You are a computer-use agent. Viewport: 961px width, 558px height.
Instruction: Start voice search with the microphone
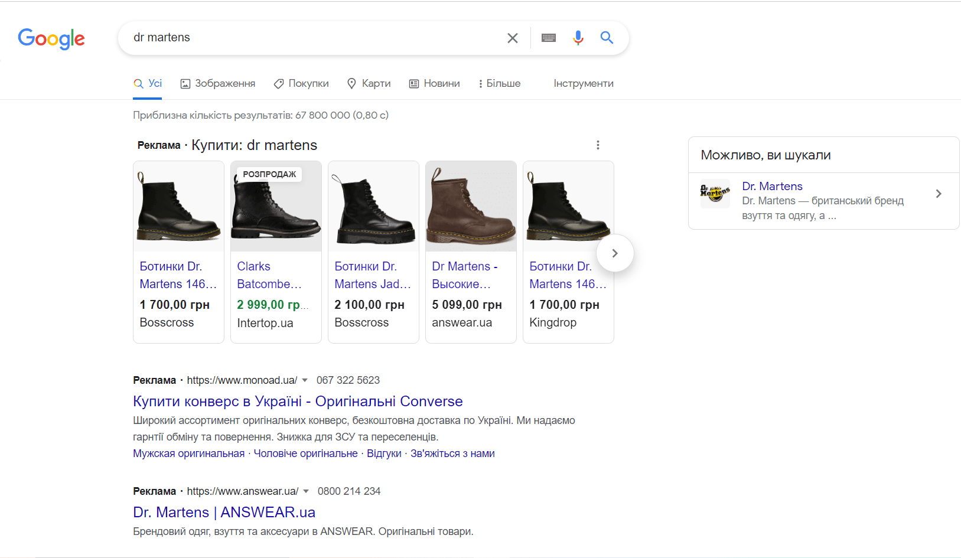[x=578, y=38]
